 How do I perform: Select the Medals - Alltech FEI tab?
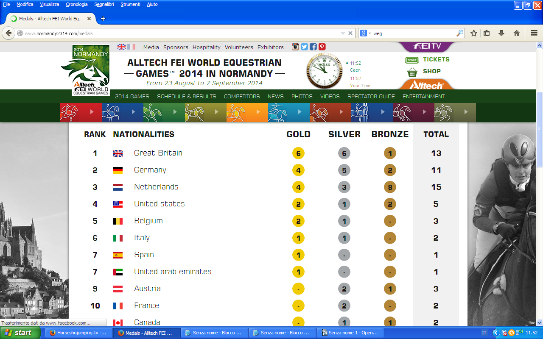pos(51,19)
